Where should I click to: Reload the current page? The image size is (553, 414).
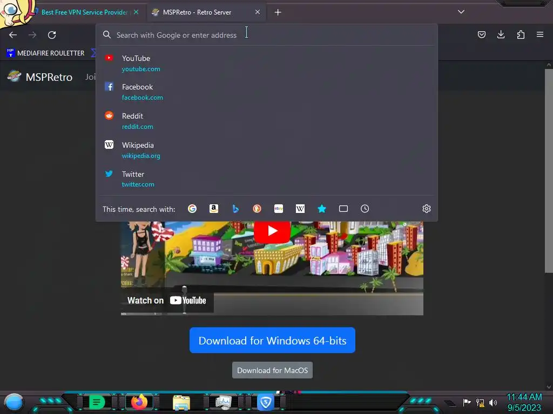click(52, 35)
